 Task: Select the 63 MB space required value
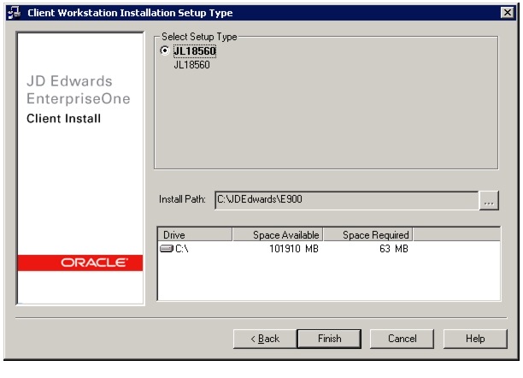(394, 249)
